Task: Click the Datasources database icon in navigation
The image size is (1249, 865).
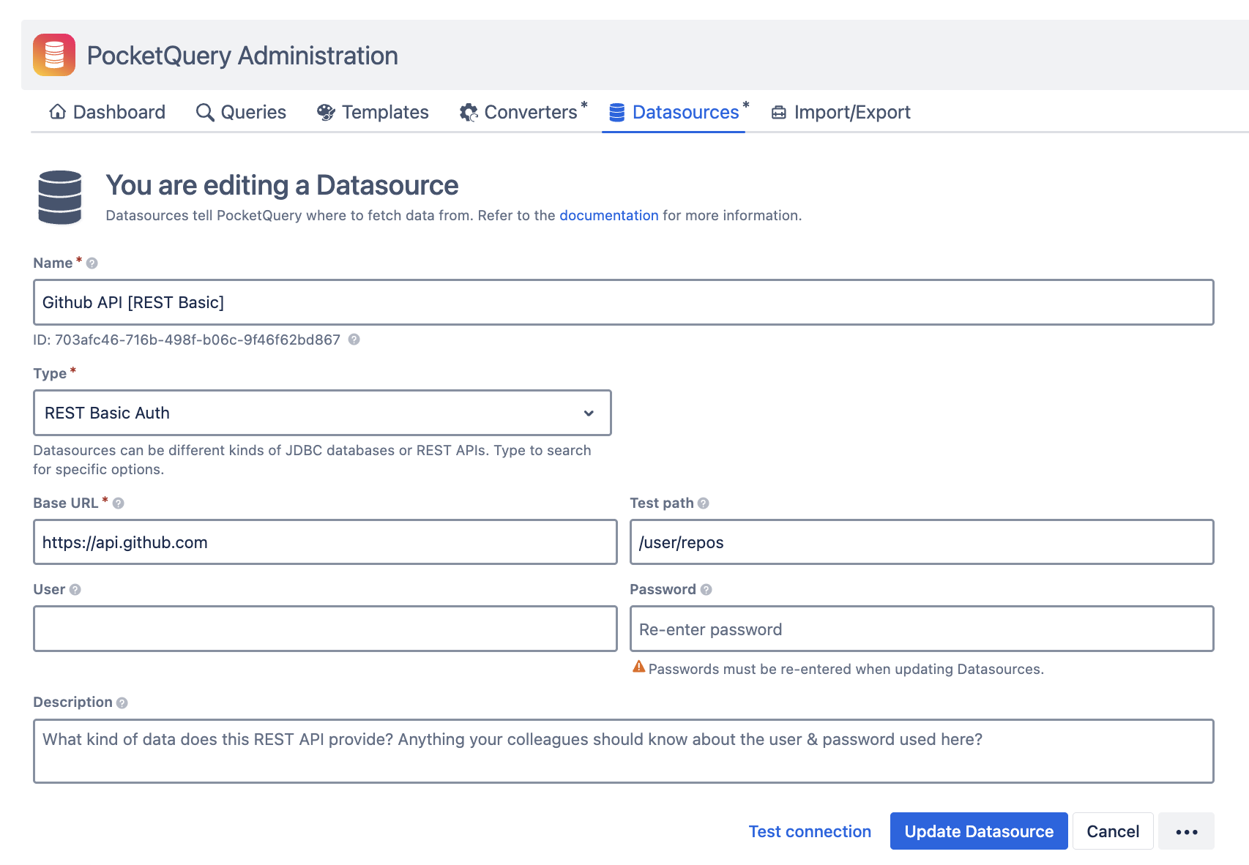Action: coord(616,112)
